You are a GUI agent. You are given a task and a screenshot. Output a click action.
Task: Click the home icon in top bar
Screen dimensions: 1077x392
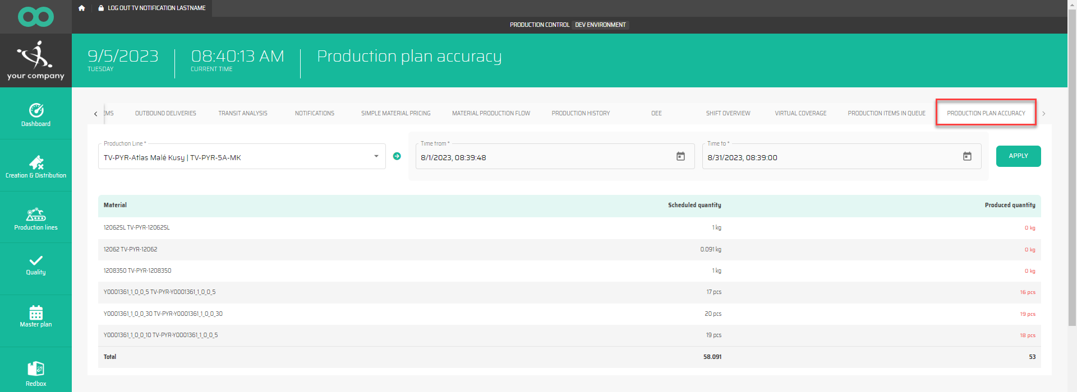[x=82, y=8]
